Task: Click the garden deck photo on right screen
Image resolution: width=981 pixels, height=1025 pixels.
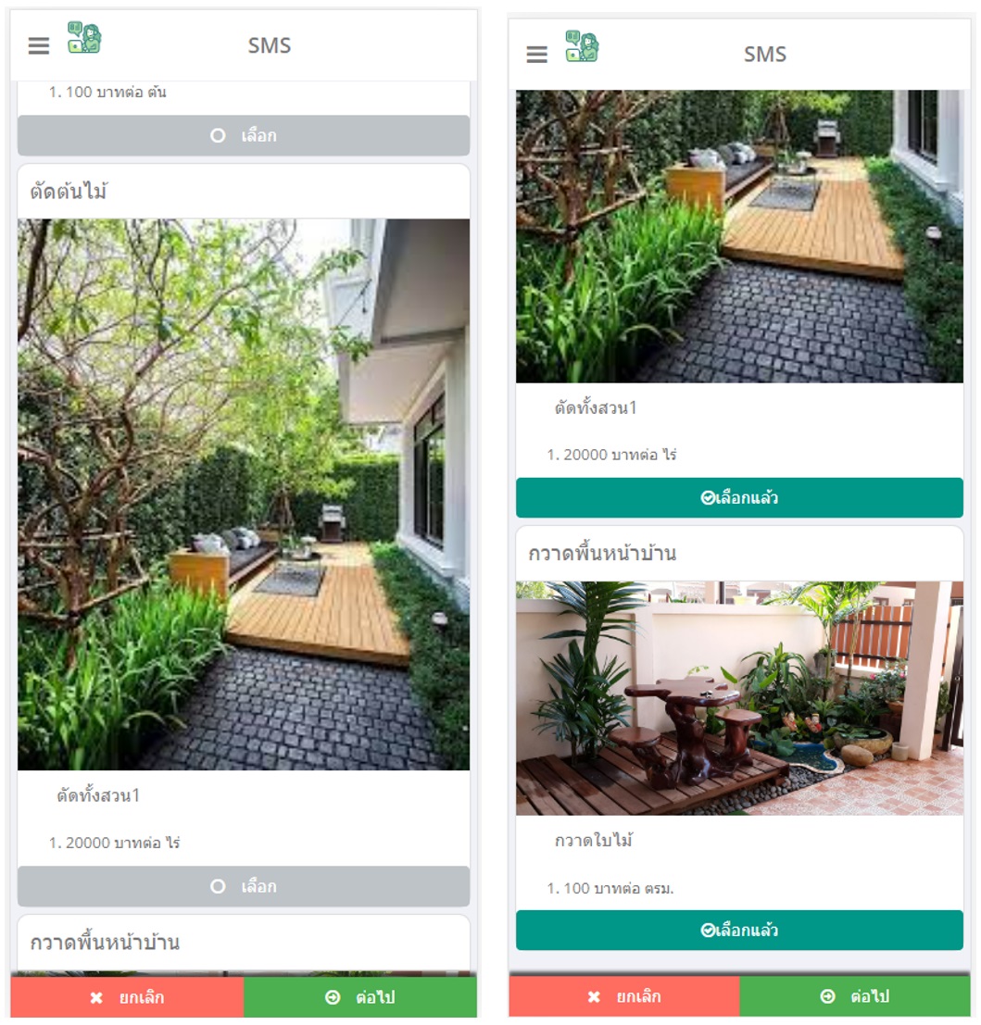Action: pyautogui.click(x=739, y=236)
